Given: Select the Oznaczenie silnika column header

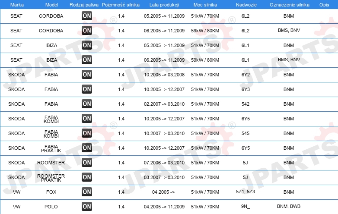Looking at the screenshot, I should [x=290, y=5].
